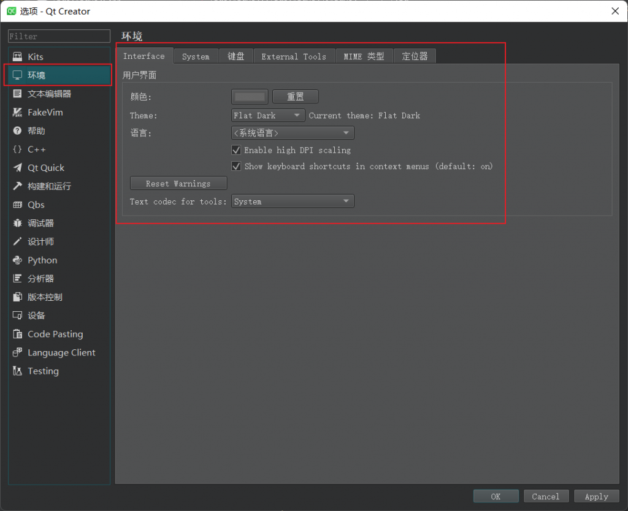Screen dimensions: 628x511
Task: Select the Code Pasting list label
Action: pyautogui.click(x=55, y=334)
